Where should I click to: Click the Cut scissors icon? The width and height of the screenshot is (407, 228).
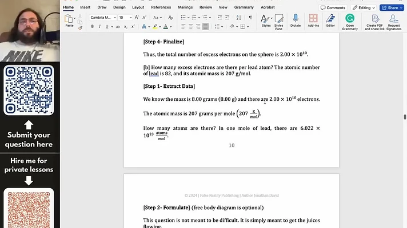coord(80,17)
